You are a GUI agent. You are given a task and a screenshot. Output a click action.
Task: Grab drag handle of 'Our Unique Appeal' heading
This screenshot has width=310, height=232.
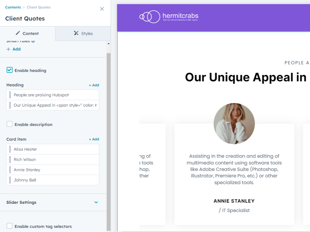click(x=10, y=105)
